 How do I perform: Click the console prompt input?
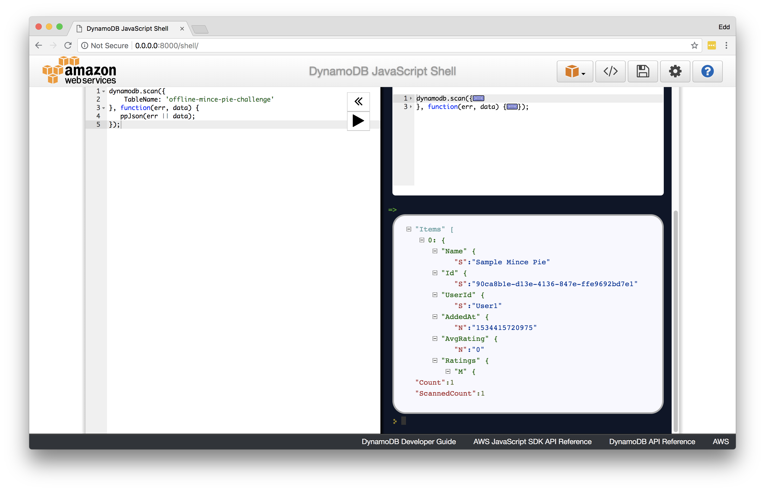pyautogui.click(x=403, y=421)
